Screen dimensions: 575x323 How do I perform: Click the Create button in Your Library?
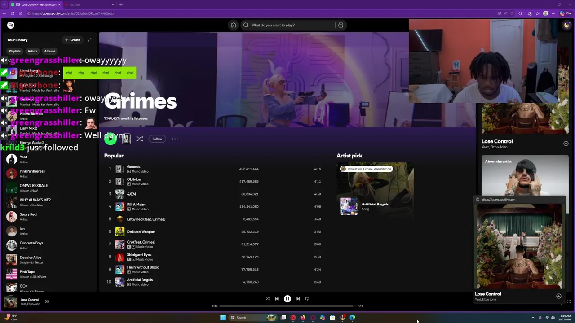pos(72,40)
